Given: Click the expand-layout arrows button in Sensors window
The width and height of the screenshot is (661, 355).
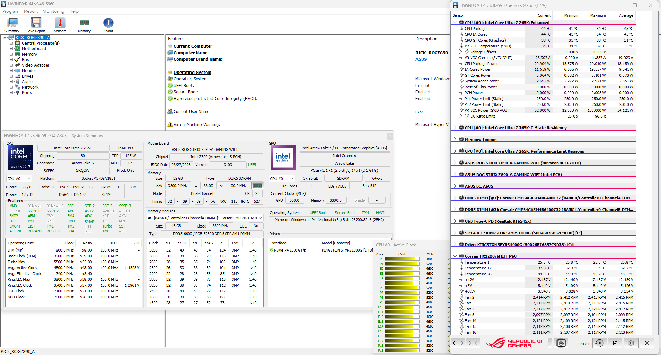Looking at the screenshot, I should click(458, 343).
